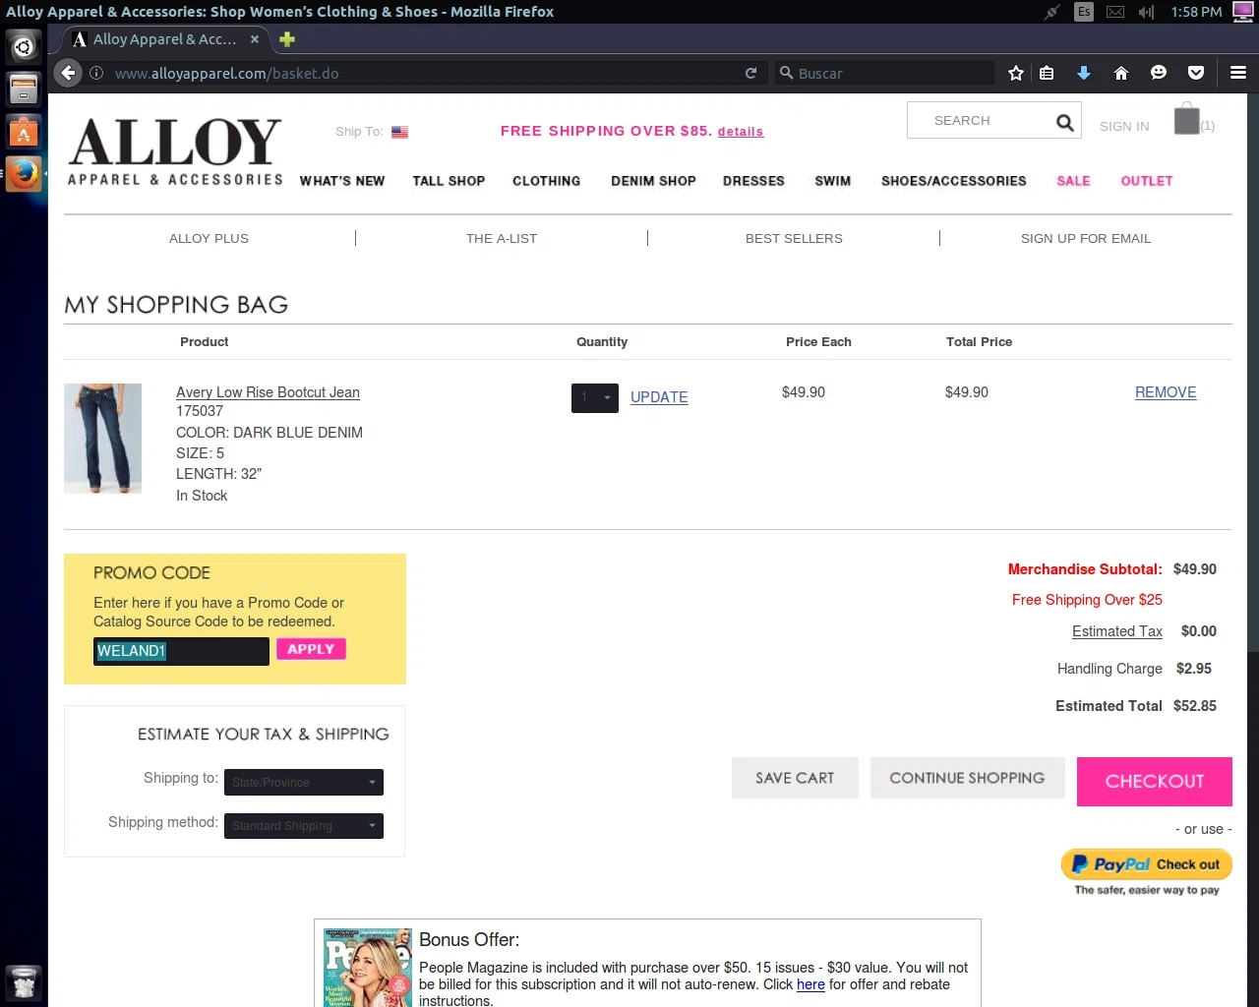Click the pink CHECKOUT button
Viewport: 1259px width, 1007px height.
[x=1155, y=782]
